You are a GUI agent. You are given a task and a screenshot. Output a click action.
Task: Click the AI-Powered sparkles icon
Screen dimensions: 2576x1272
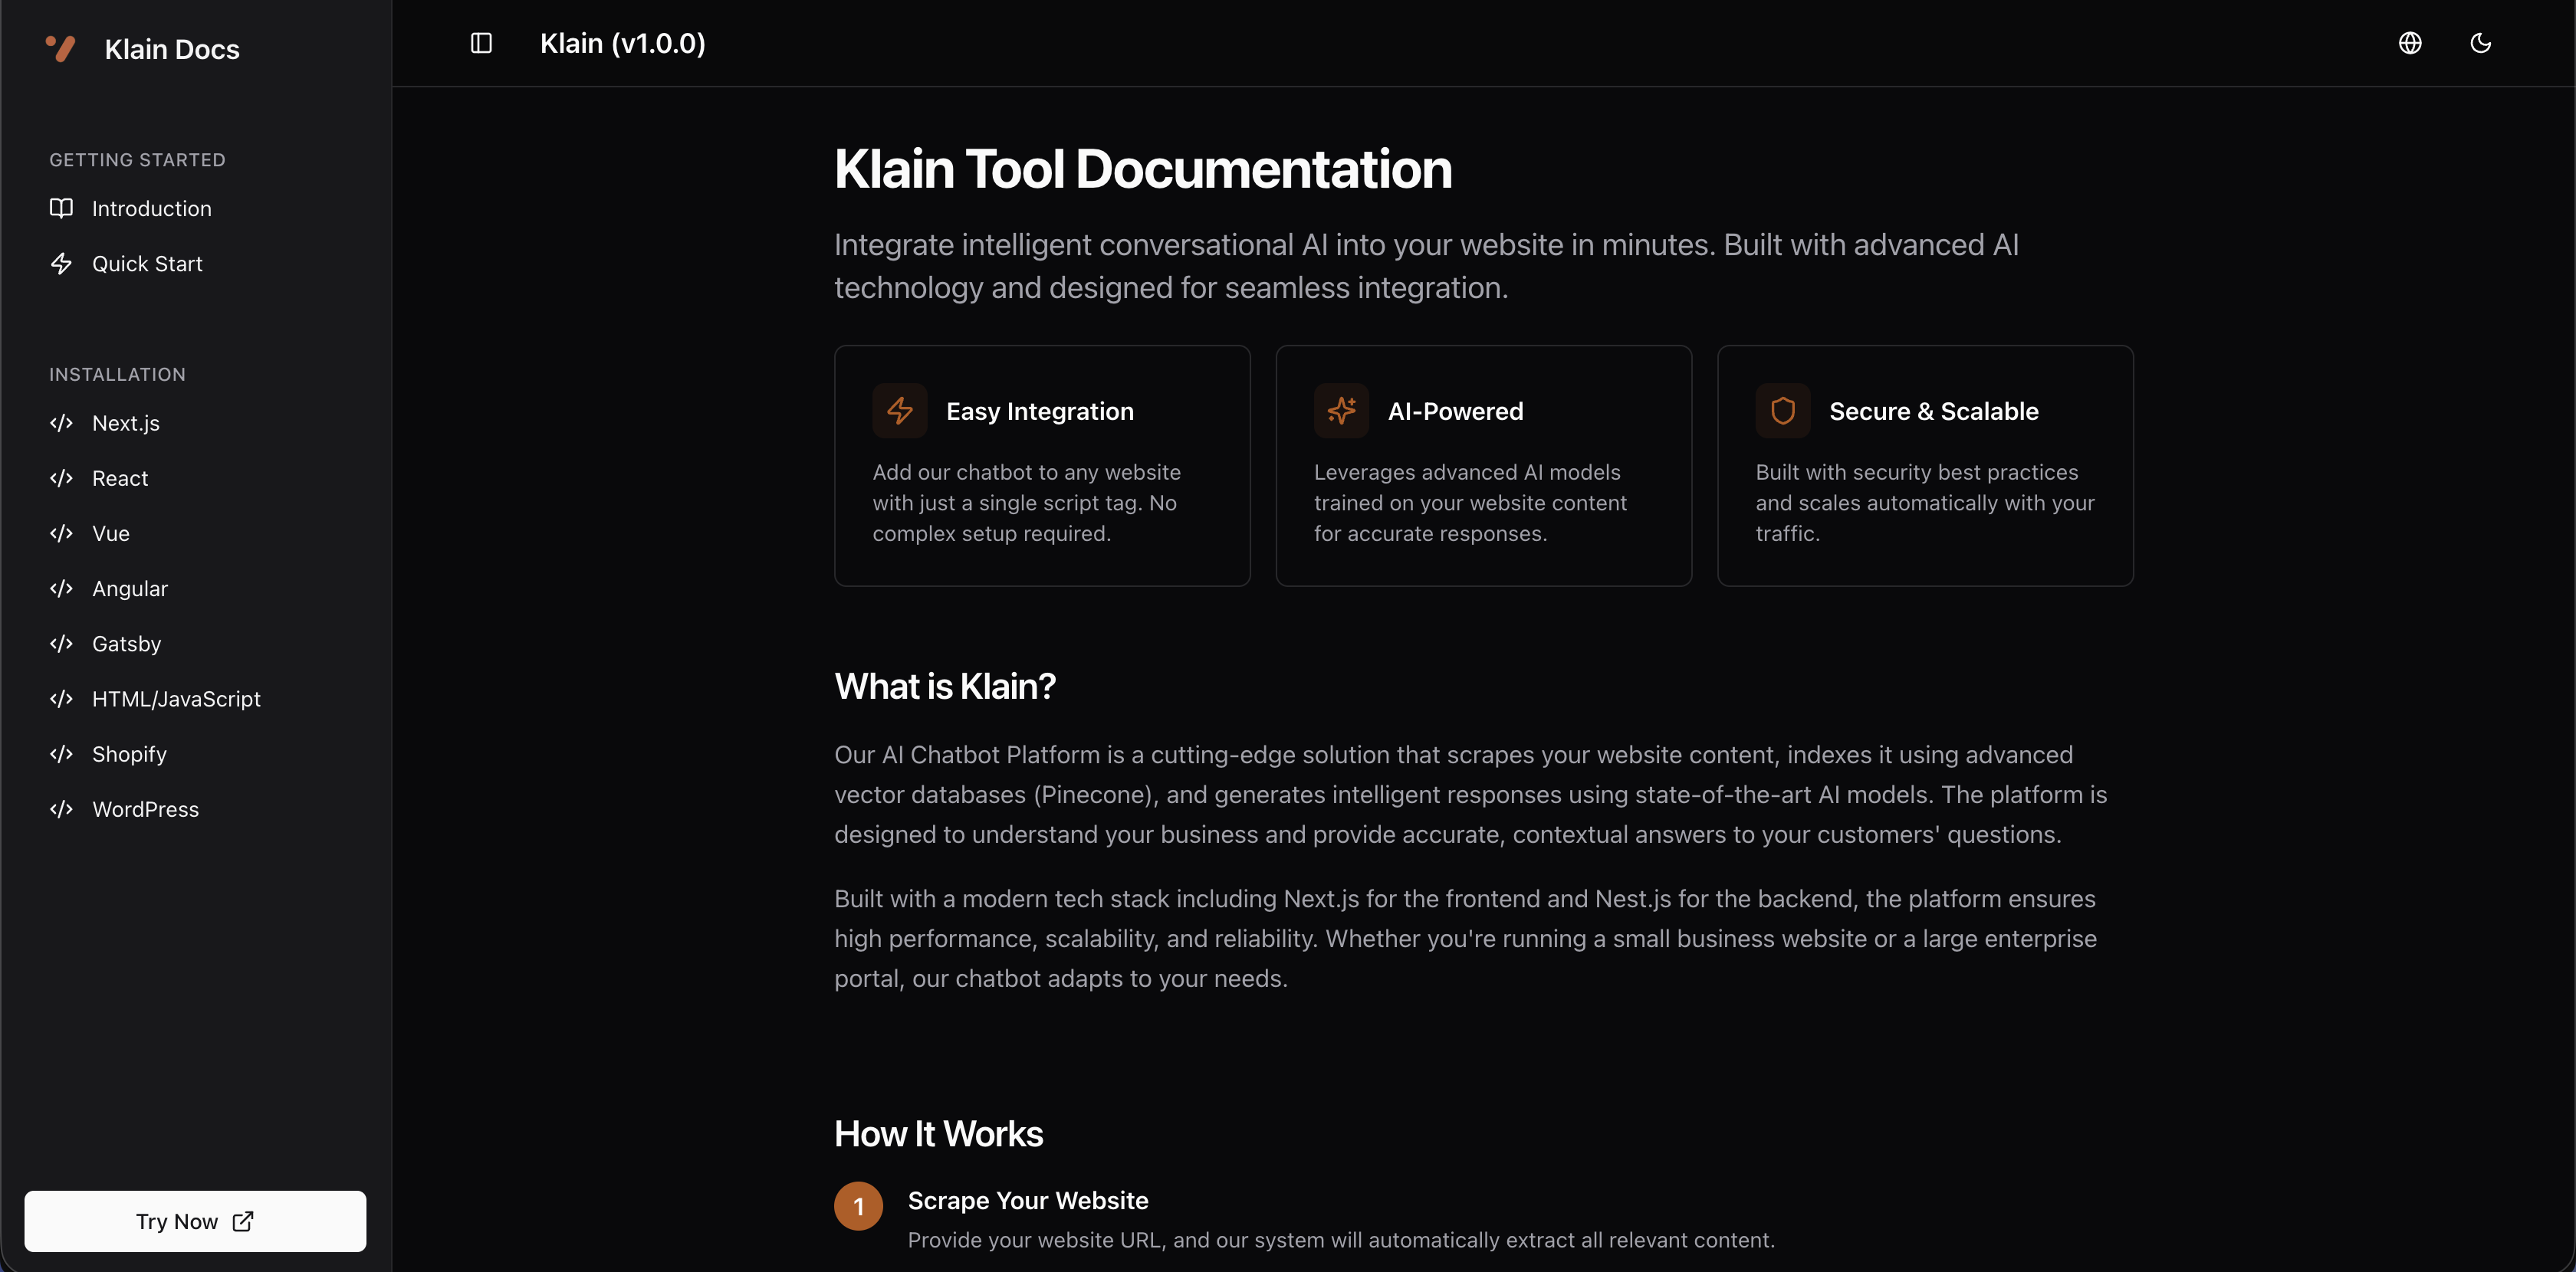pos(1341,411)
